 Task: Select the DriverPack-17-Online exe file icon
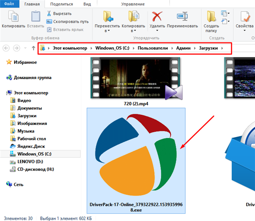pyautogui.click(x=136, y=155)
